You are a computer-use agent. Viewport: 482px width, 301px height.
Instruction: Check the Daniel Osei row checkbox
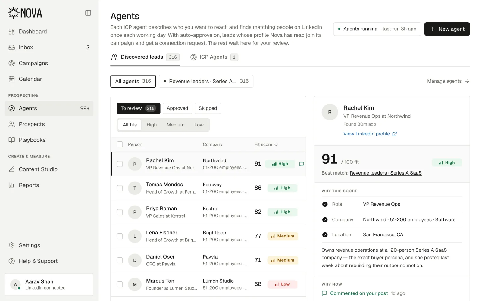tap(120, 260)
